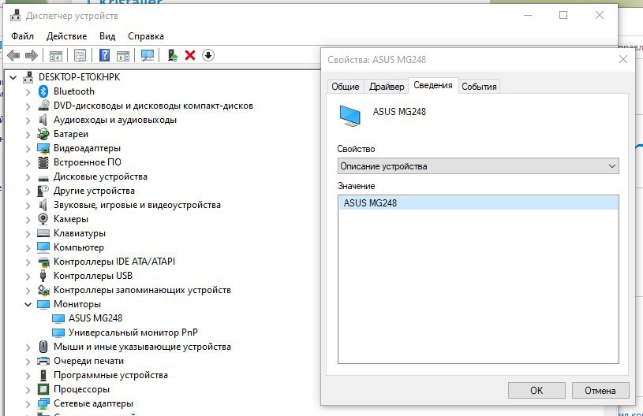Click red X Uninstall device icon
Image resolution: width=643 pixels, height=416 pixels.
click(x=190, y=55)
